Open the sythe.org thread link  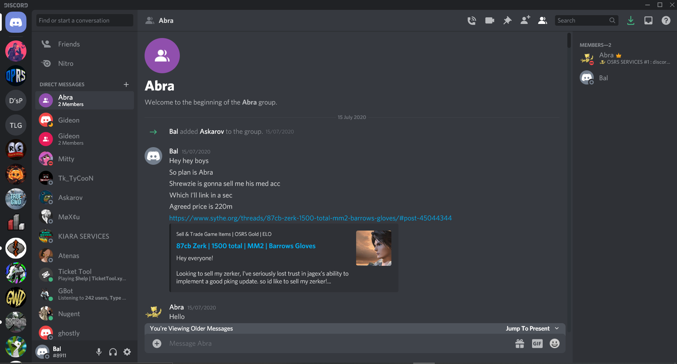pyautogui.click(x=310, y=218)
